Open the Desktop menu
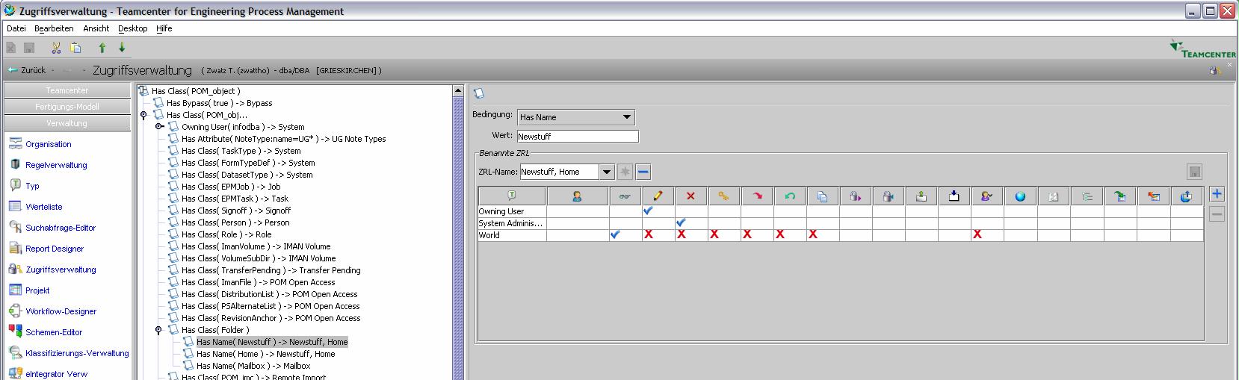Viewport: 1239px width, 380px height. click(132, 28)
